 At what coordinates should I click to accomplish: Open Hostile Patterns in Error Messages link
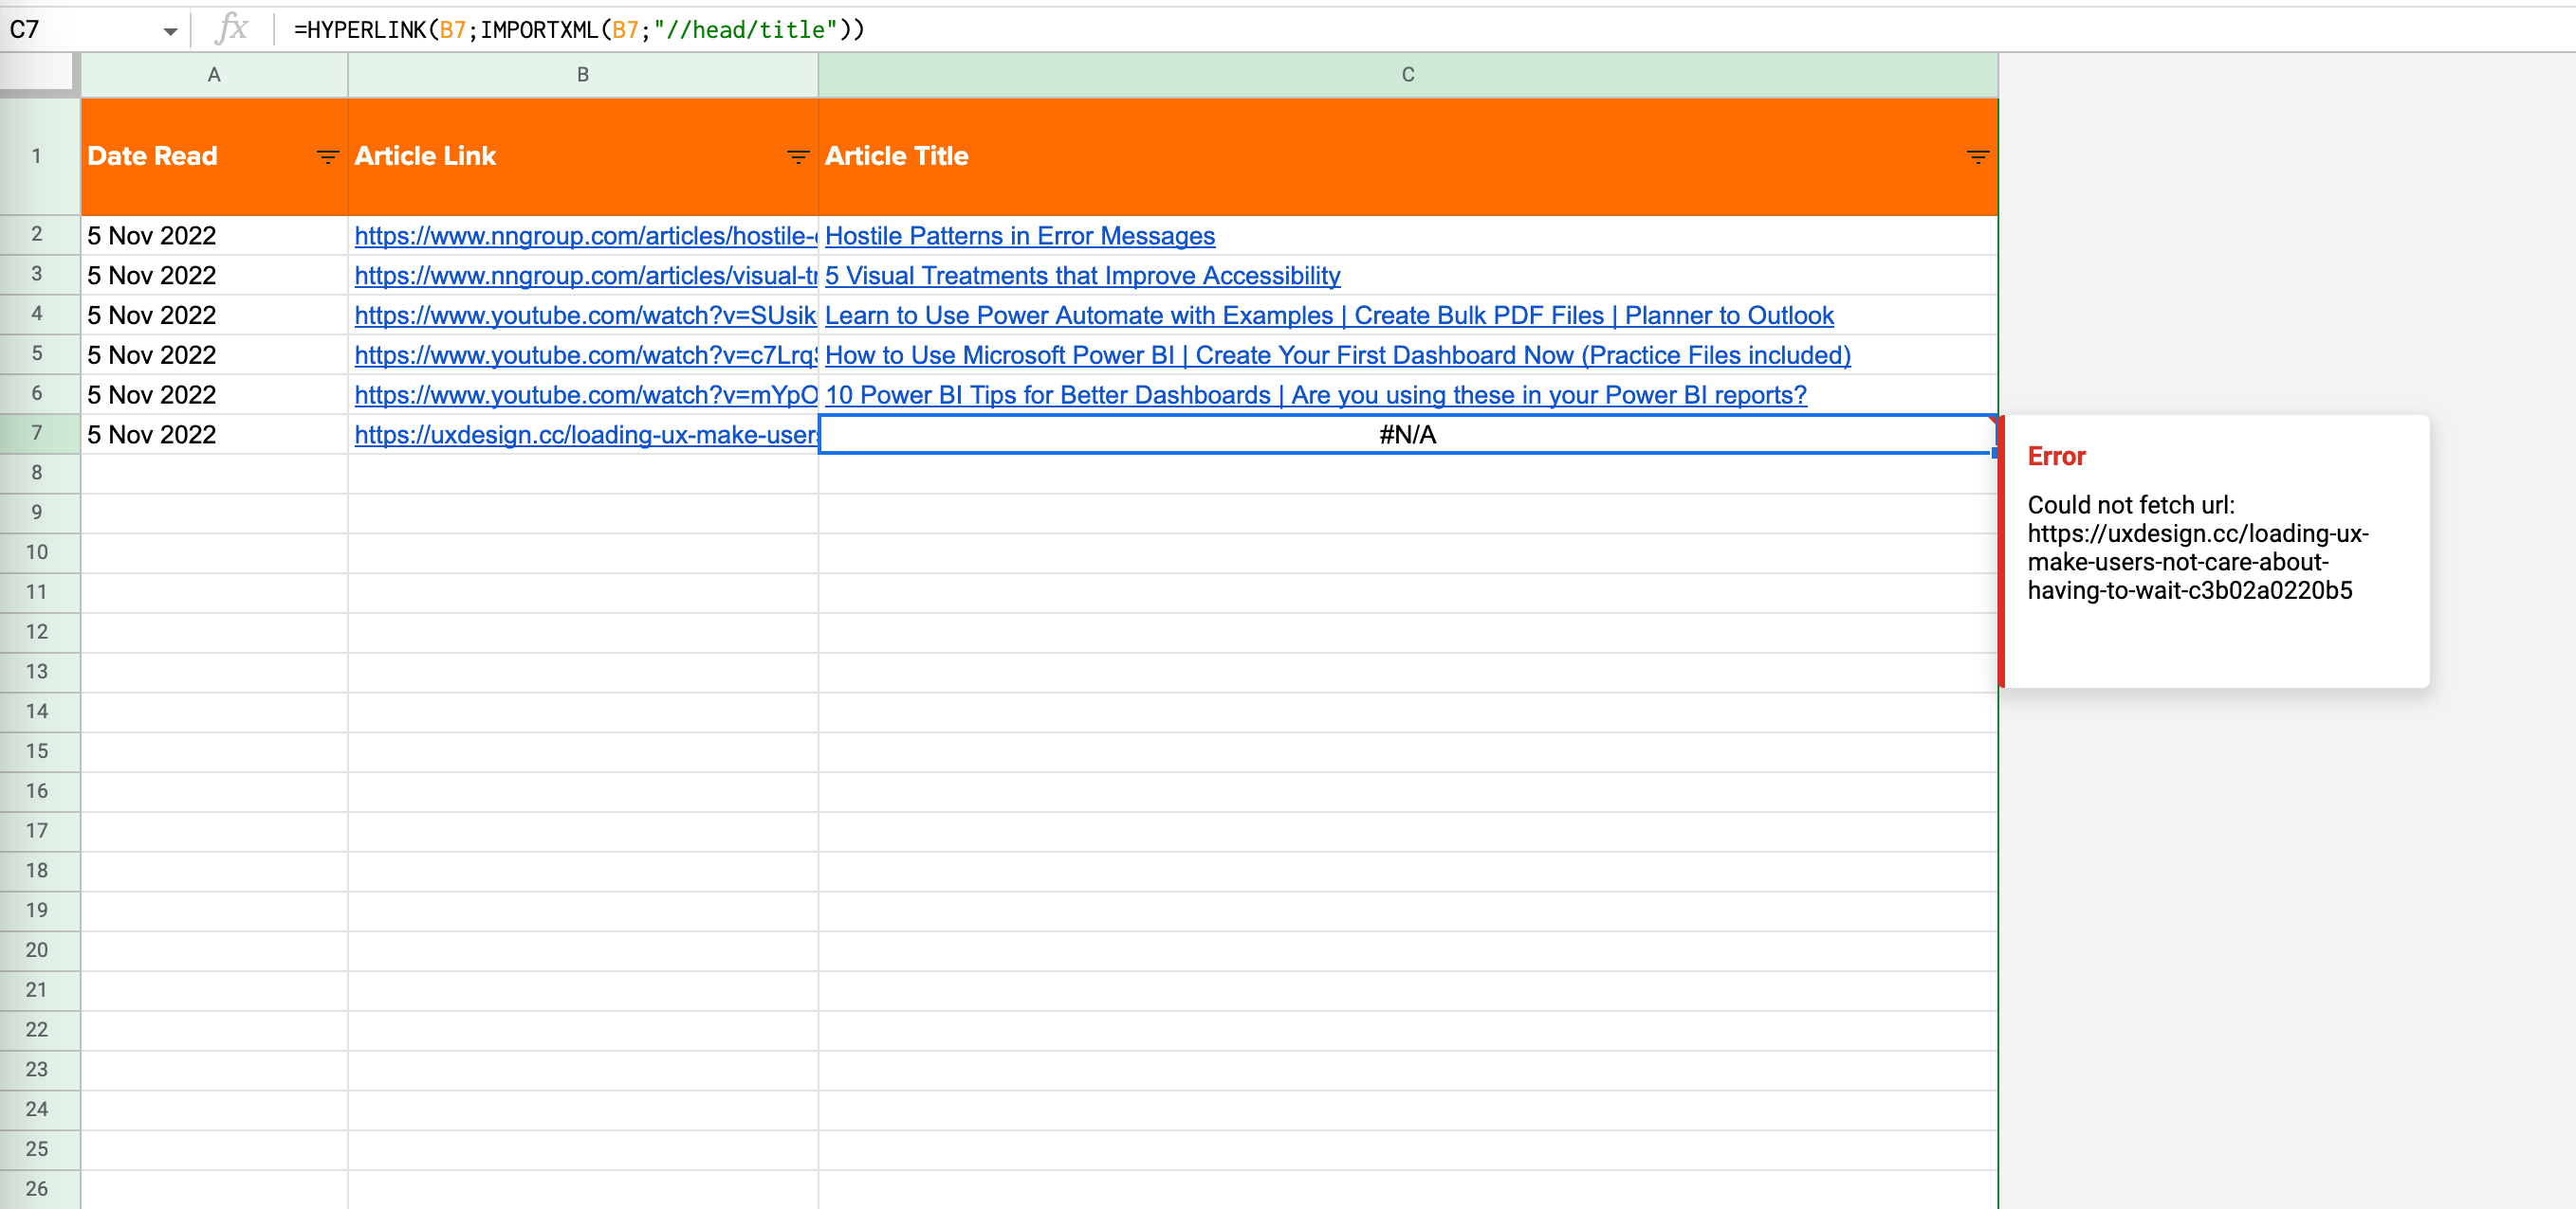point(1019,236)
